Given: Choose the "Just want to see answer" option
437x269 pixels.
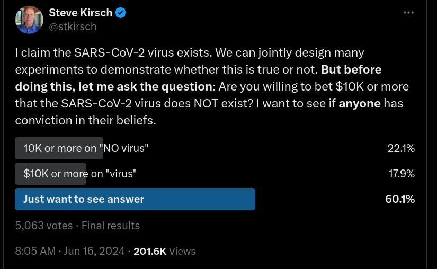Looking at the screenshot, I should click(x=84, y=199).
